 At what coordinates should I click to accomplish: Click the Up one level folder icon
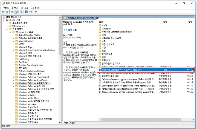12,12
